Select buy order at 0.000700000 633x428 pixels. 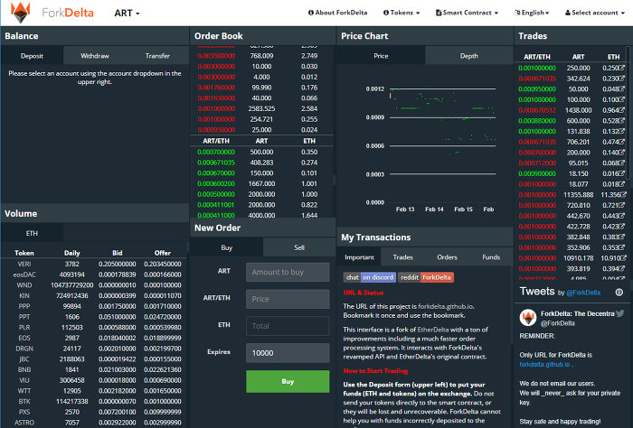pyautogui.click(x=261, y=152)
